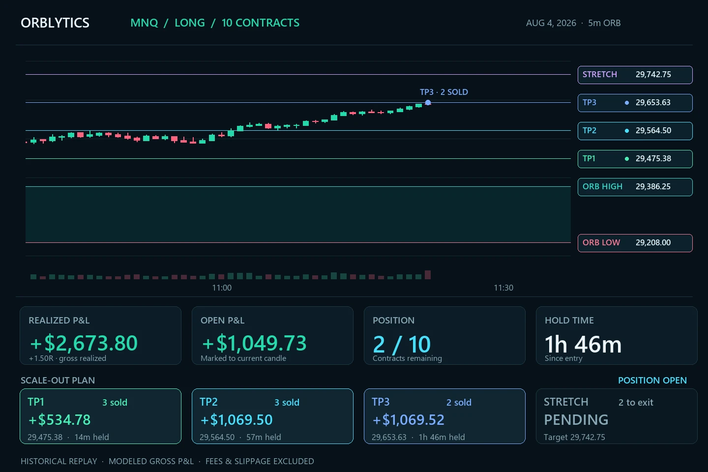Click the PENDING stretch status text

pyautogui.click(x=576, y=420)
